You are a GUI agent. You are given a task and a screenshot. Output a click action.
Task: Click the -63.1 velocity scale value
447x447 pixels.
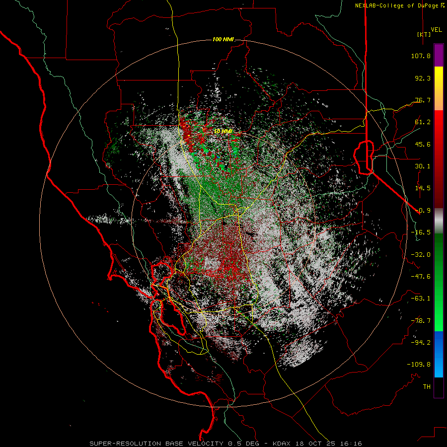point(421,298)
